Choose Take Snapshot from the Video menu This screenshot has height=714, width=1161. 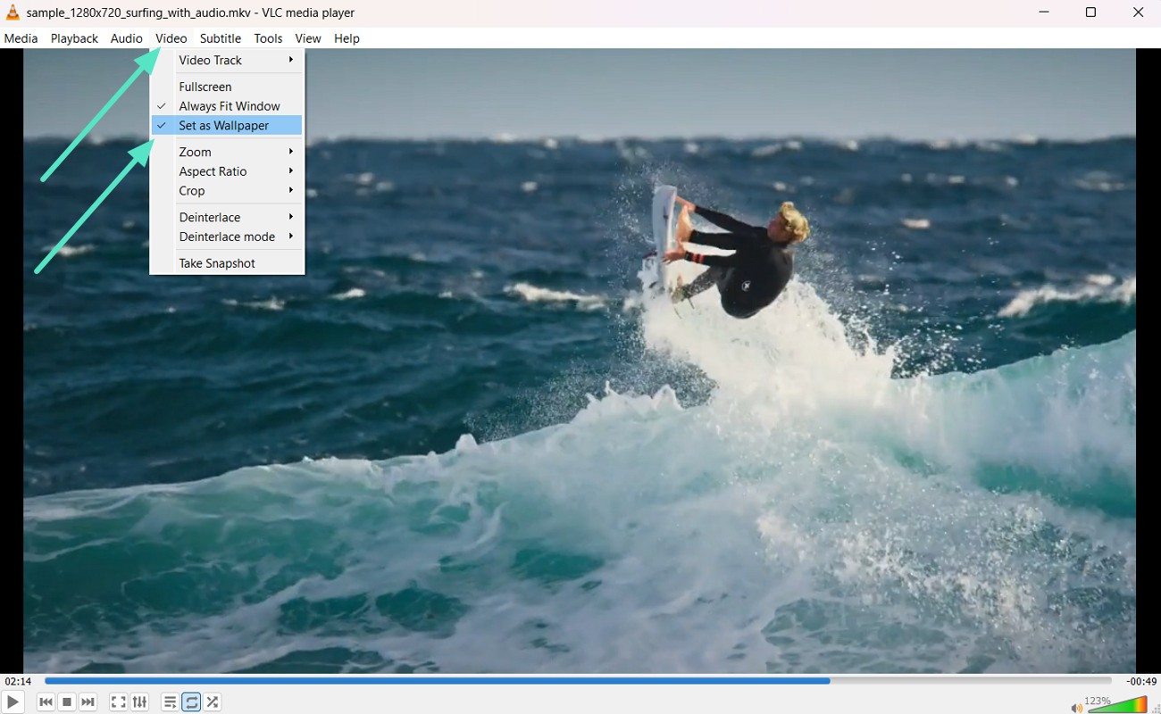[217, 263]
